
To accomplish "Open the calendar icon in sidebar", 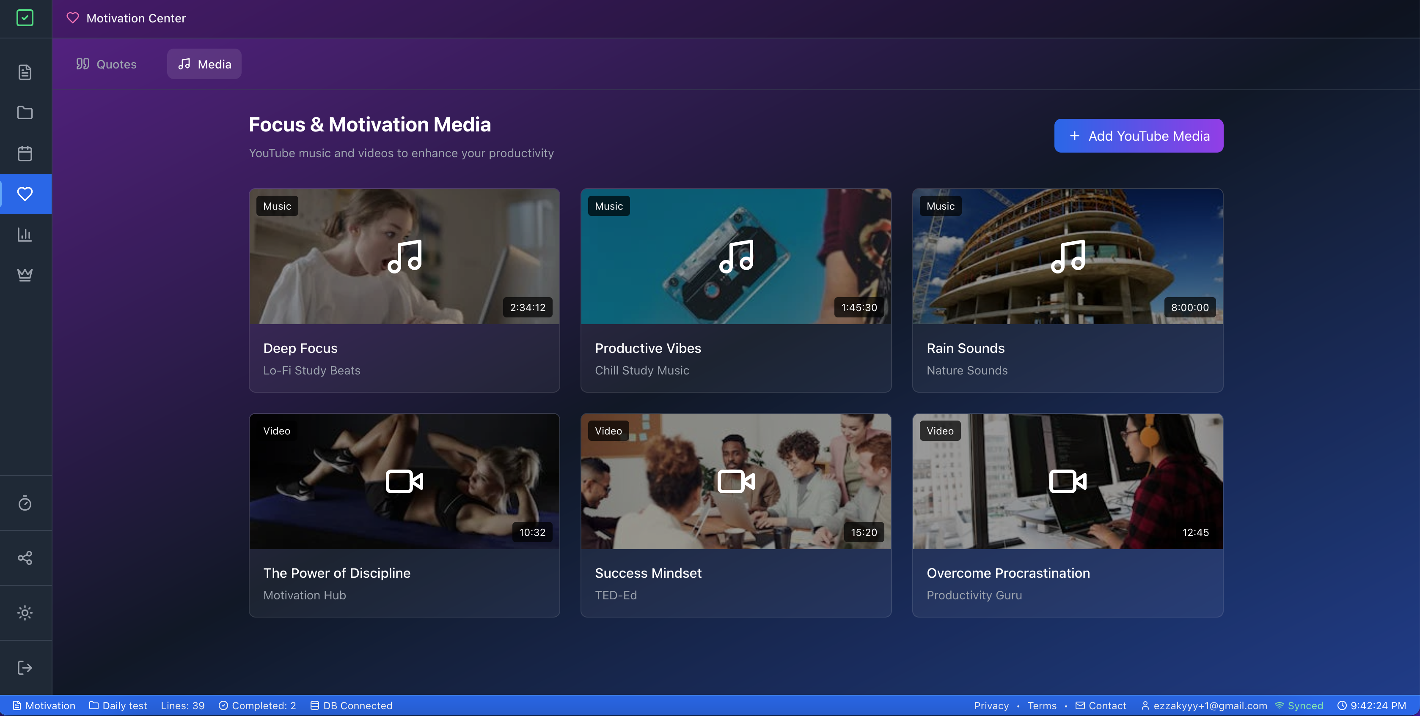I will pyautogui.click(x=25, y=153).
